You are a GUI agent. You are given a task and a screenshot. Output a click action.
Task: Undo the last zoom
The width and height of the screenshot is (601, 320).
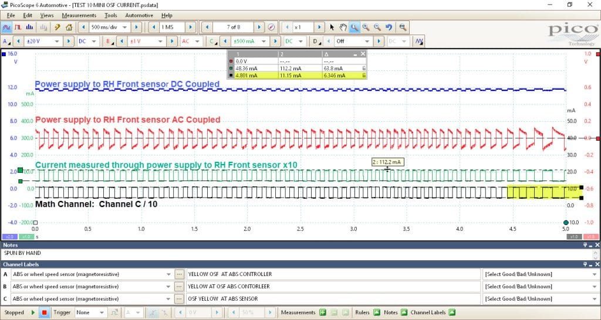click(x=389, y=27)
